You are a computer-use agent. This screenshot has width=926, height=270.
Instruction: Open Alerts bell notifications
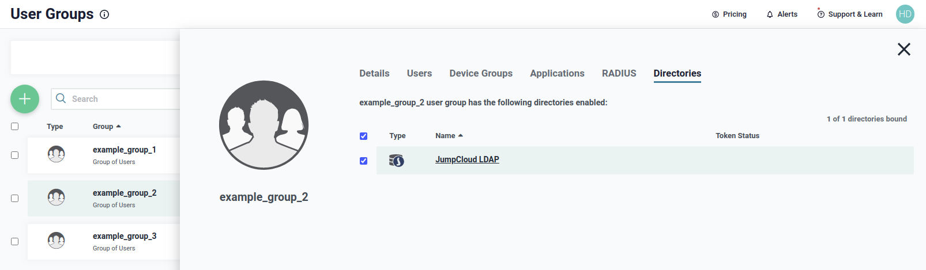coord(782,14)
